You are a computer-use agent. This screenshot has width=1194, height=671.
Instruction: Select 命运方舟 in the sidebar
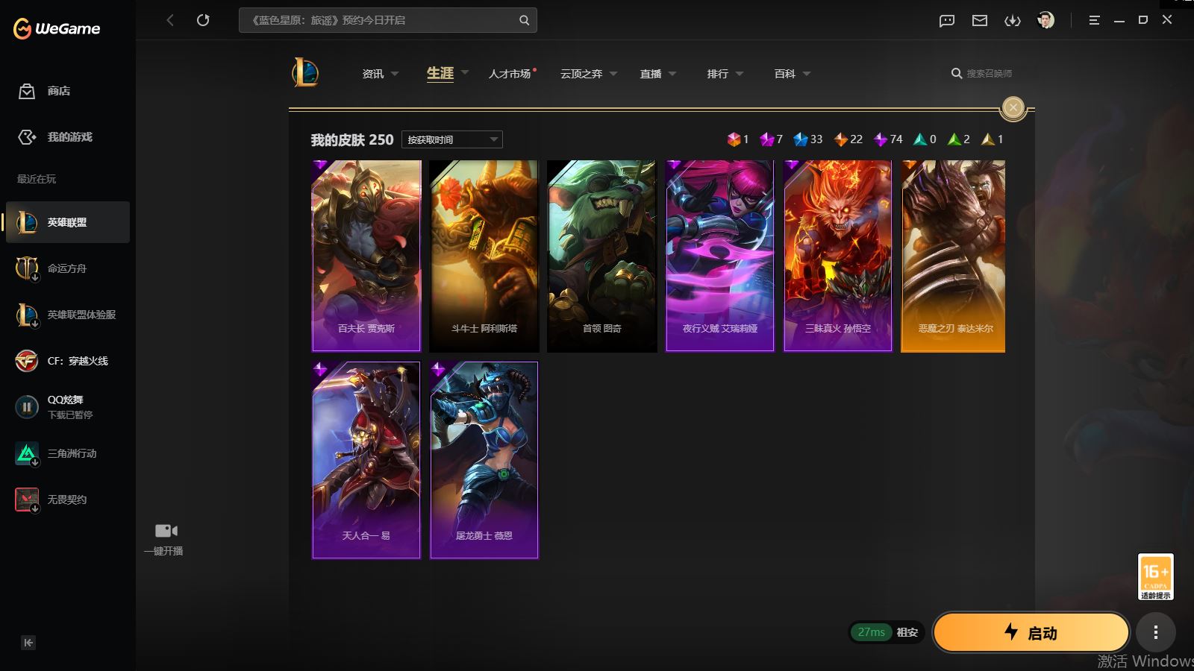(68, 268)
